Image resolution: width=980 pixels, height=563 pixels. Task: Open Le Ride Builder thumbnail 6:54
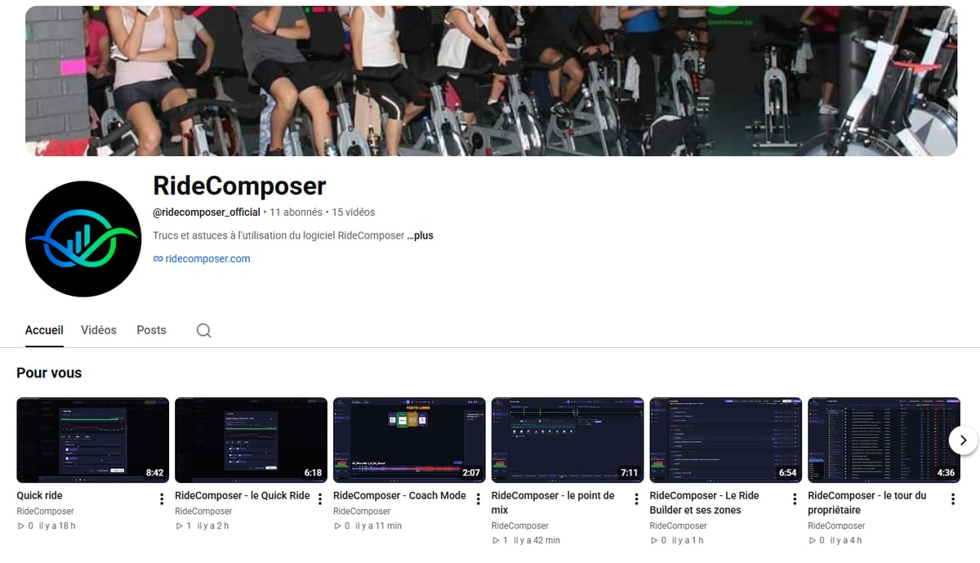pyautogui.click(x=726, y=440)
